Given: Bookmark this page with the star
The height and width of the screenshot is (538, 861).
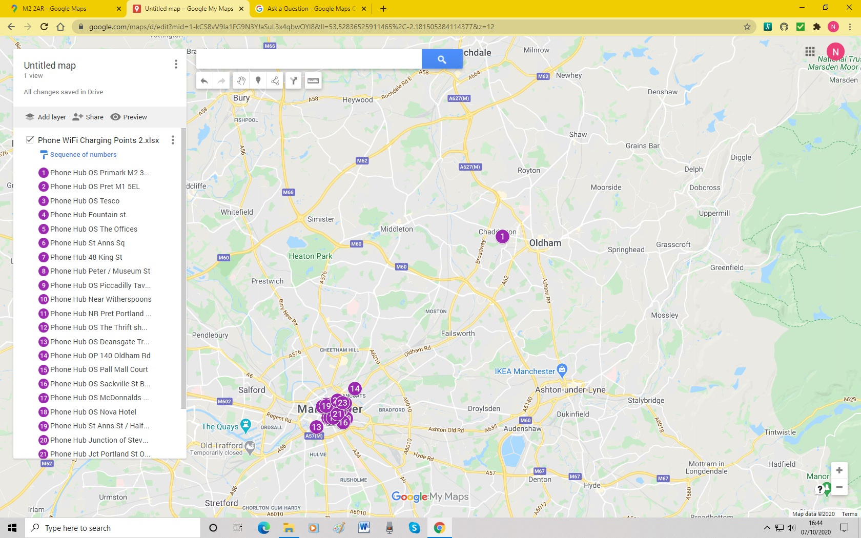Looking at the screenshot, I should pyautogui.click(x=747, y=27).
